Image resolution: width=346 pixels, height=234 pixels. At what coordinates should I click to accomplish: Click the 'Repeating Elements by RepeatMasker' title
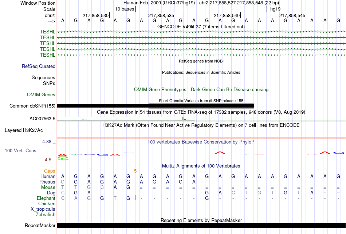[201, 220]
